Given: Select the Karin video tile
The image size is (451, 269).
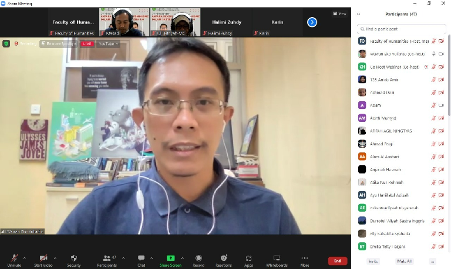Looking at the screenshot, I should tap(277, 22).
